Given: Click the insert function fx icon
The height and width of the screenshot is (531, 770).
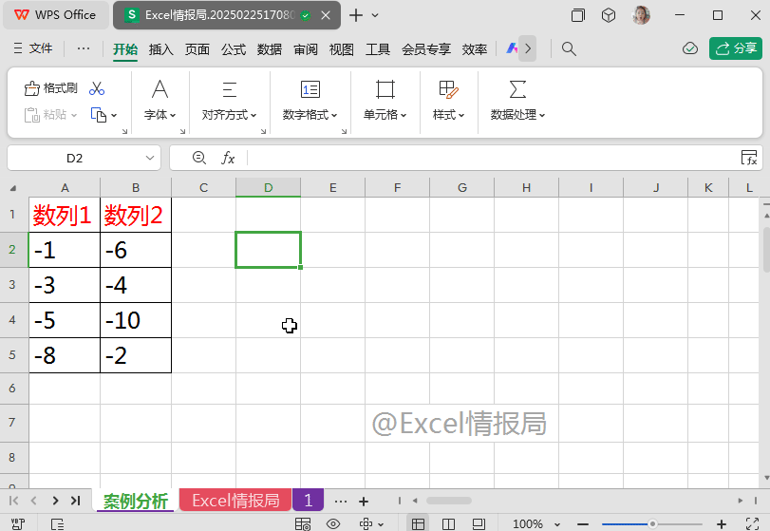Looking at the screenshot, I should pyautogui.click(x=228, y=158).
